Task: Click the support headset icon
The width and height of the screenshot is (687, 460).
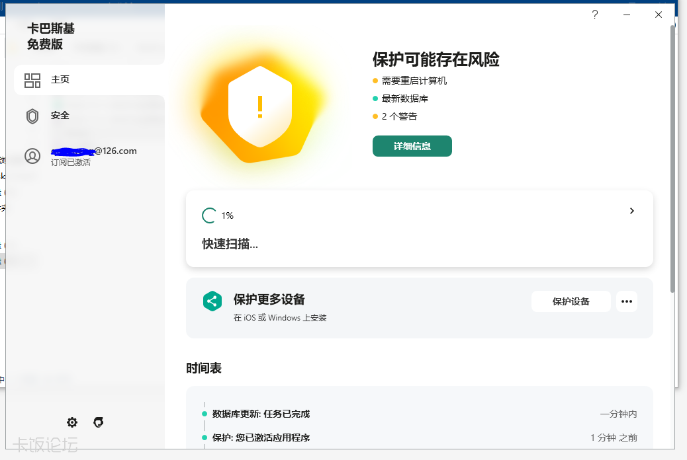Action: (99, 422)
